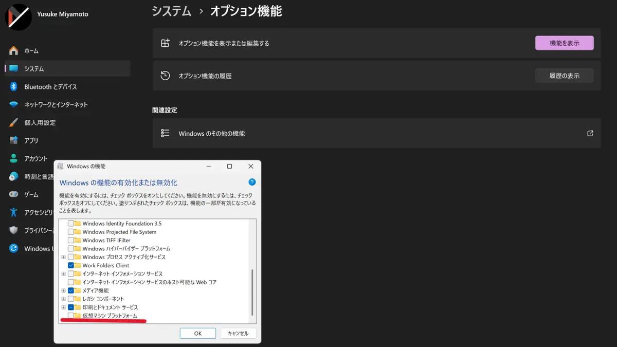617x347 pixels.
Task: Click the Network and Internet Wi-Fi icon
Action: point(14,105)
